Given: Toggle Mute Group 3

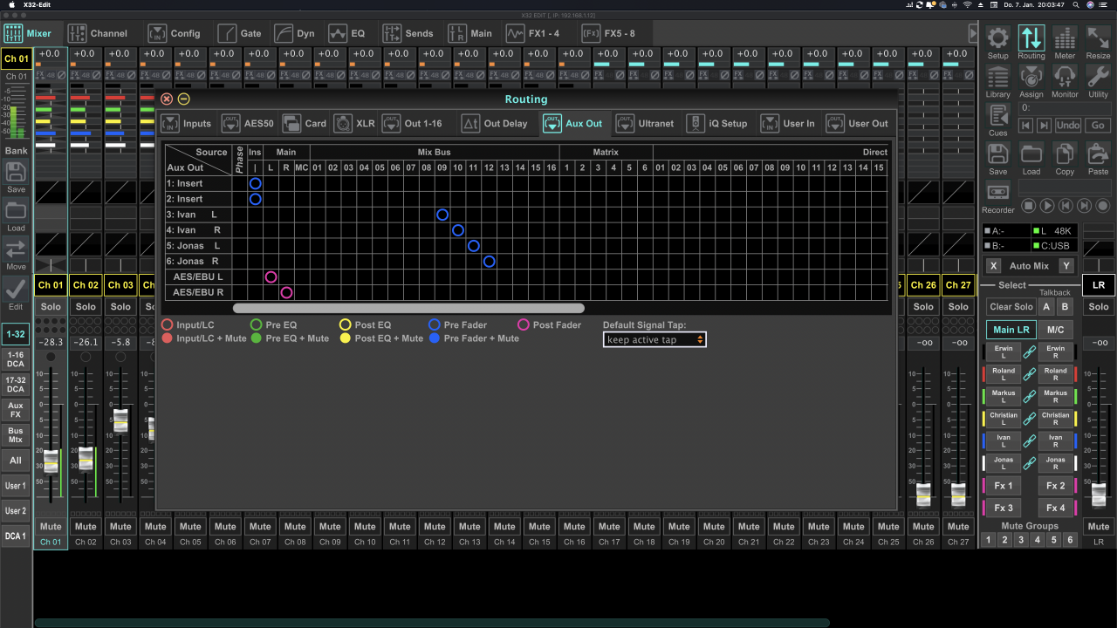Looking at the screenshot, I should [x=1021, y=541].
